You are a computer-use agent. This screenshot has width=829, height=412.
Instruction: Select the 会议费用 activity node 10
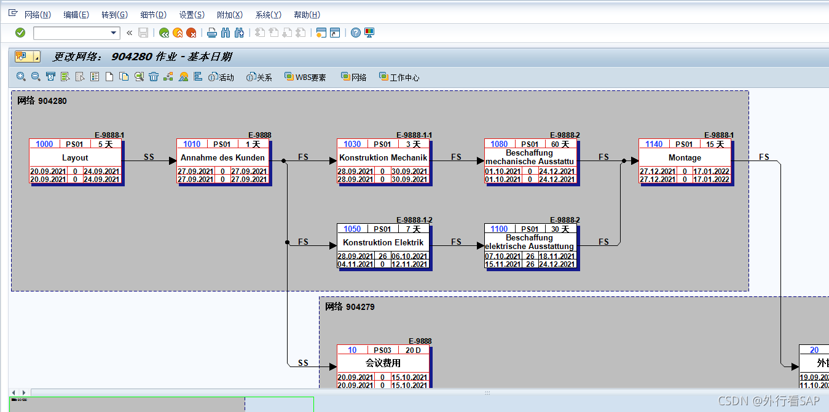point(384,366)
